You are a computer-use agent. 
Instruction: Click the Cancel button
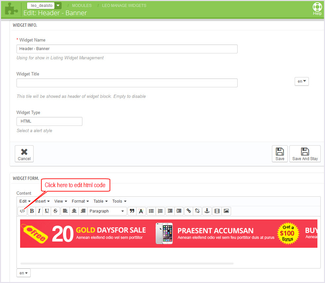24,154
